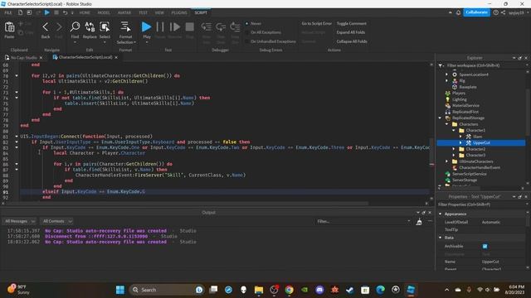Viewport: 531px width, 298px height.
Task: Click the blue Collaborate button
Action: (476, 12)
